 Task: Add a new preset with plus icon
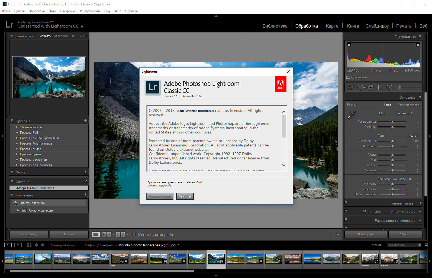(86, 121)
